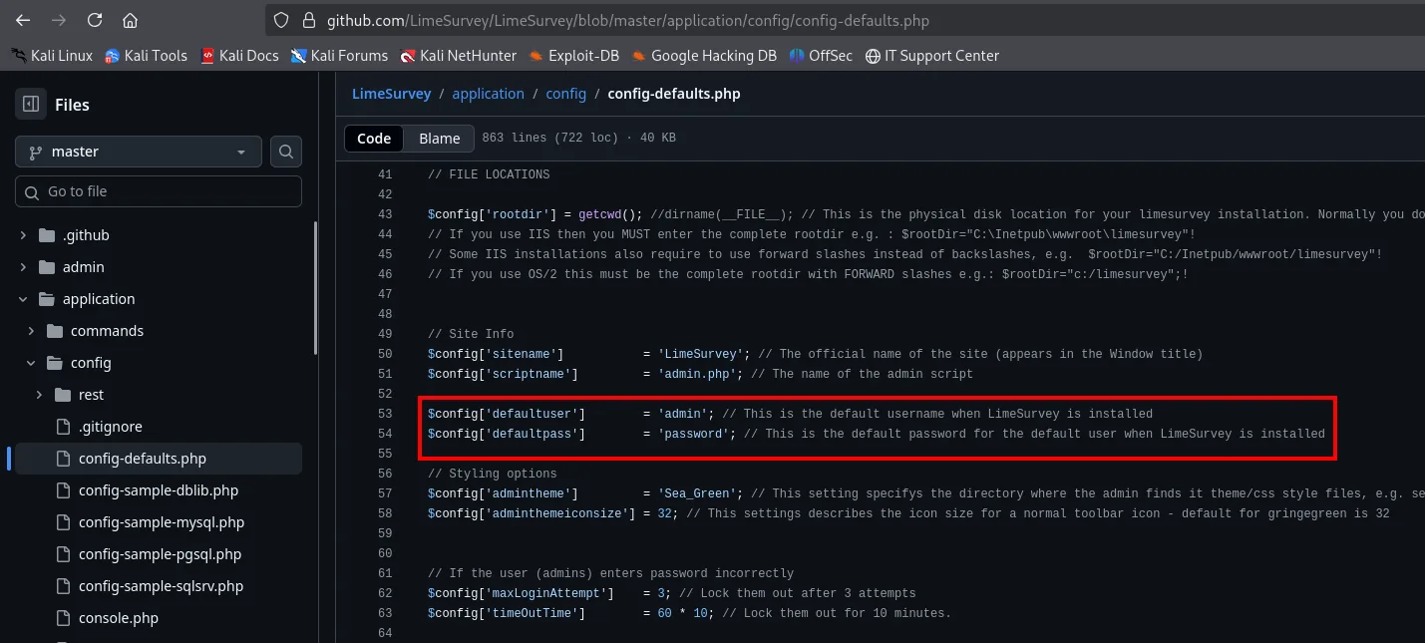Select the admin folder in tree
The width and height of the screenshot is (1425, 643).
[83, 267]
